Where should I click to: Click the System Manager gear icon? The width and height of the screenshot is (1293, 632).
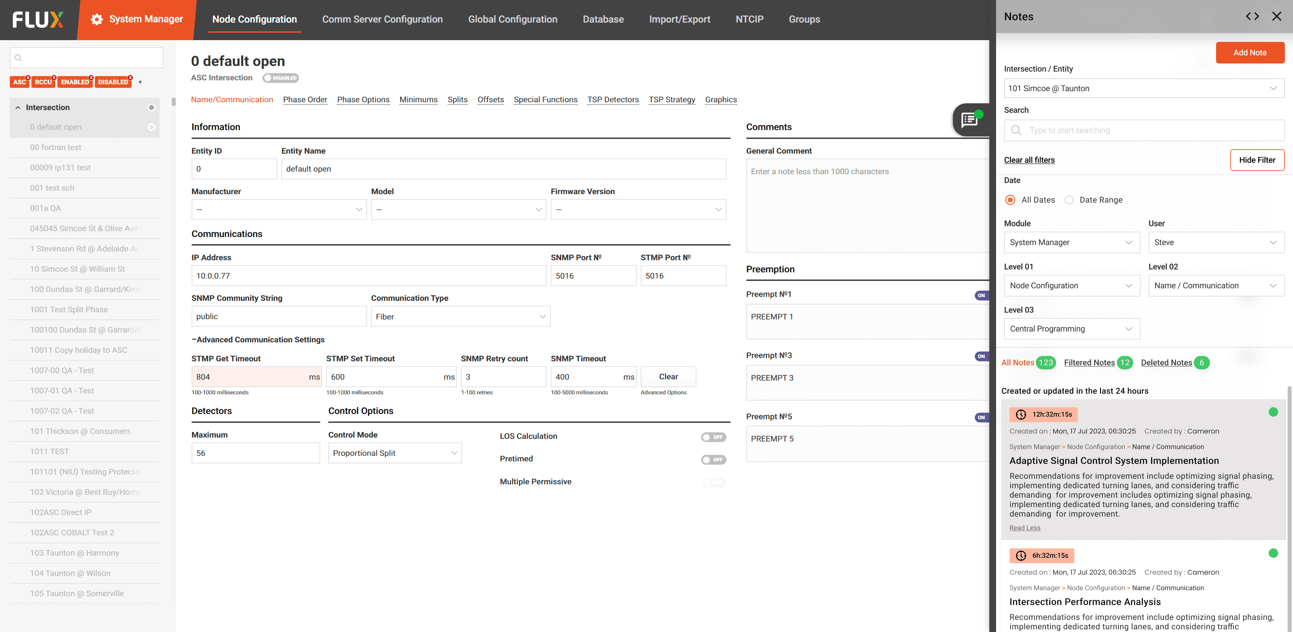(x=97, y=19)
